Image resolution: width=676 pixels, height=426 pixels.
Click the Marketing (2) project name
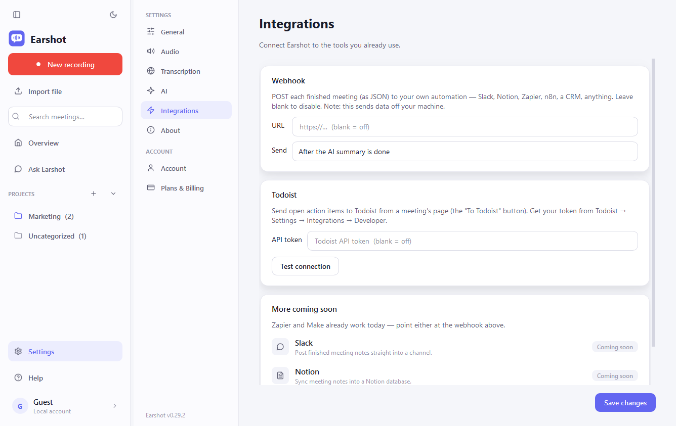(x=51, y=216)
